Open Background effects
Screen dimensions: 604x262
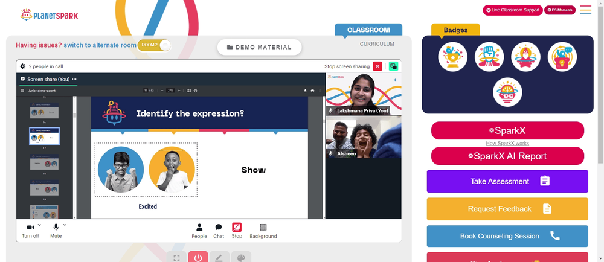click(x=263, y=231)
